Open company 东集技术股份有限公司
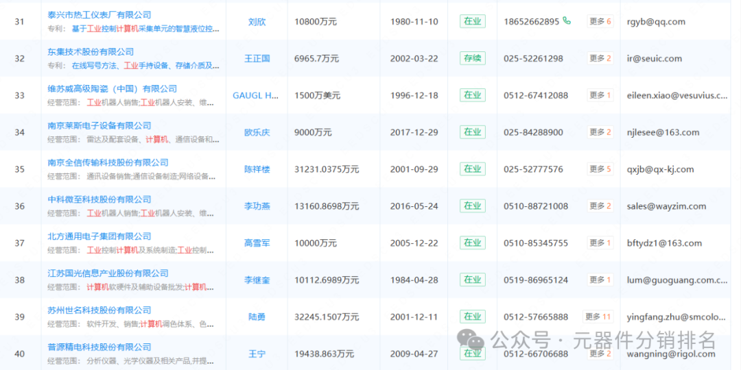The height and width of the screenshot is (370, 741). pyautogui.click(x=91, y=52)
